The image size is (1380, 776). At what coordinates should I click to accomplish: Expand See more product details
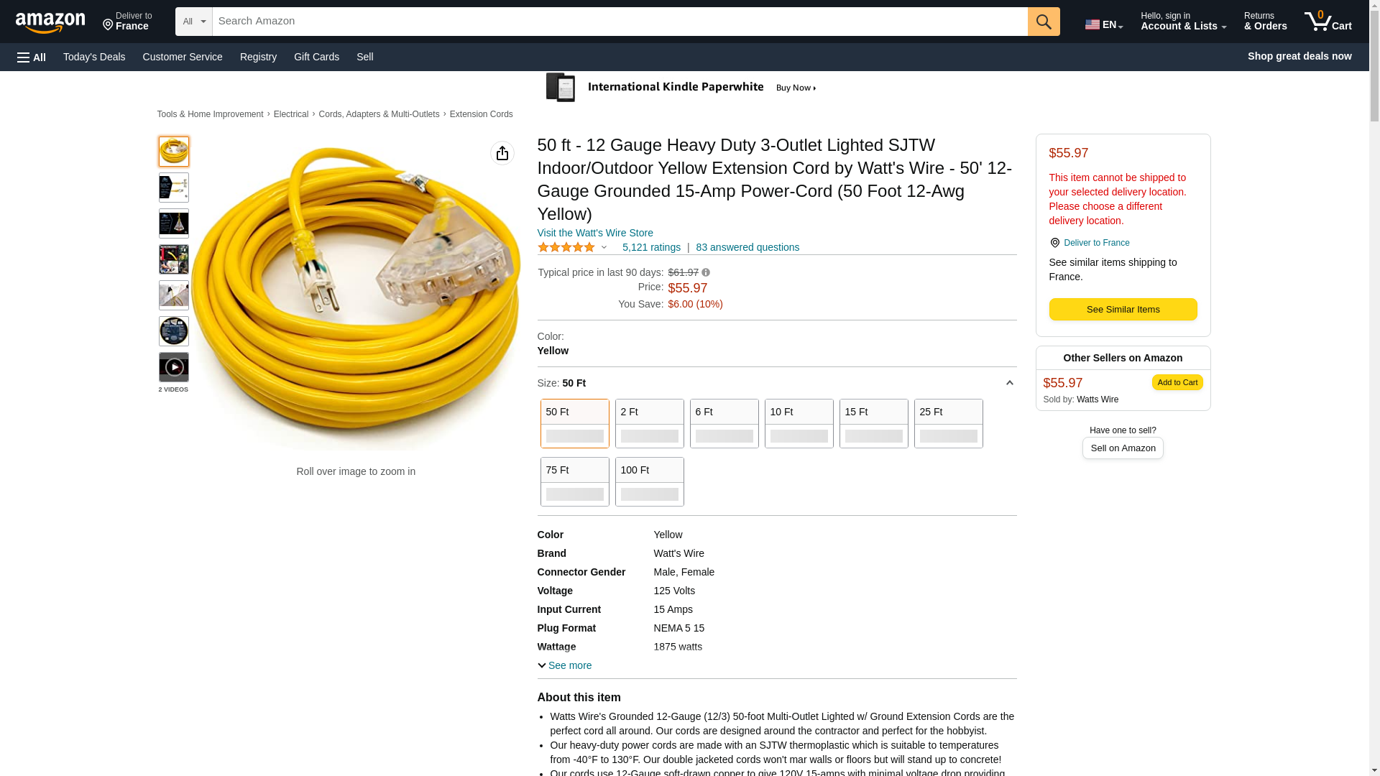coord(565,665)
